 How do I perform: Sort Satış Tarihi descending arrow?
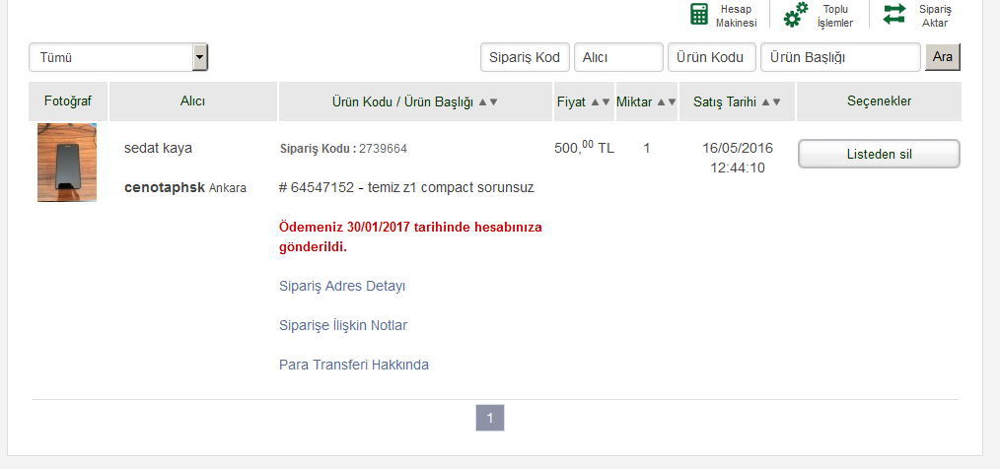click(776, 101)
